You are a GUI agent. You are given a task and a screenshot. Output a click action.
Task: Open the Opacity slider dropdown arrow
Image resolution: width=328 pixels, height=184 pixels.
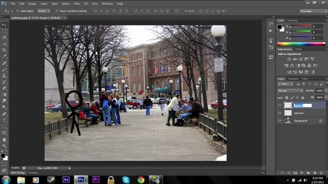pos(326,91)
